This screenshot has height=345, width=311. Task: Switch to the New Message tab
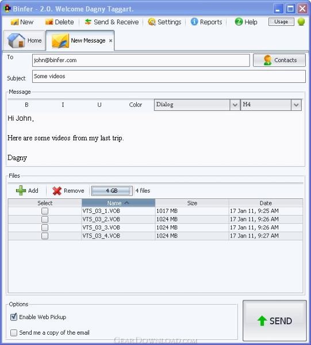80,40
